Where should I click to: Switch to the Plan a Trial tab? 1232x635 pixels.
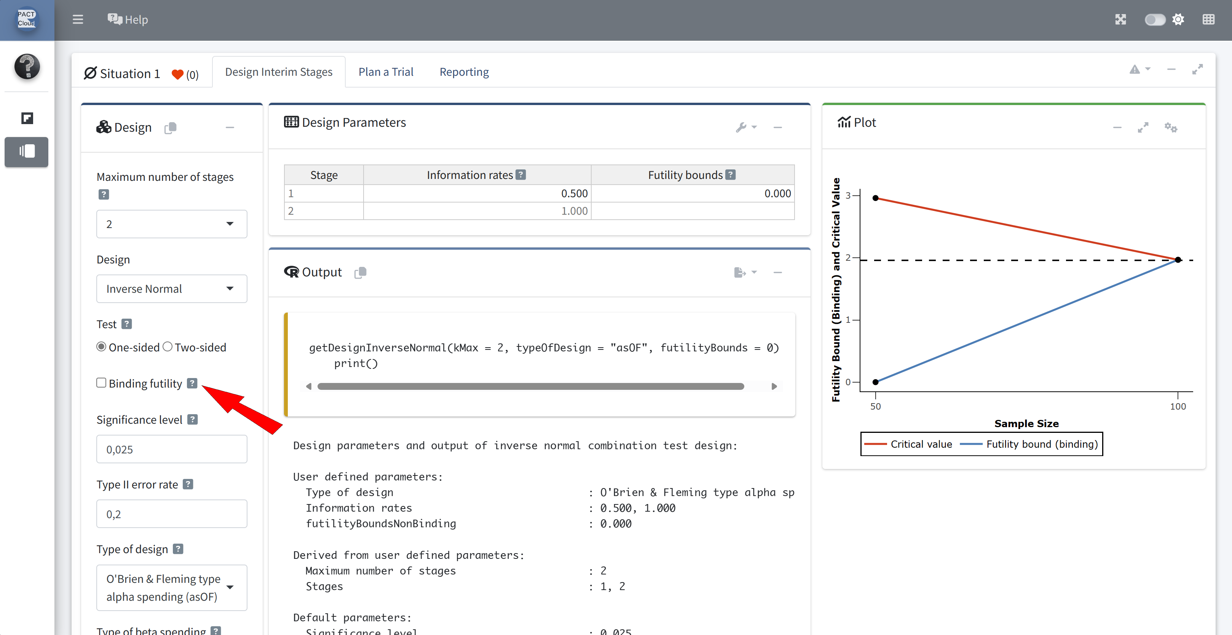click(386, 72)
